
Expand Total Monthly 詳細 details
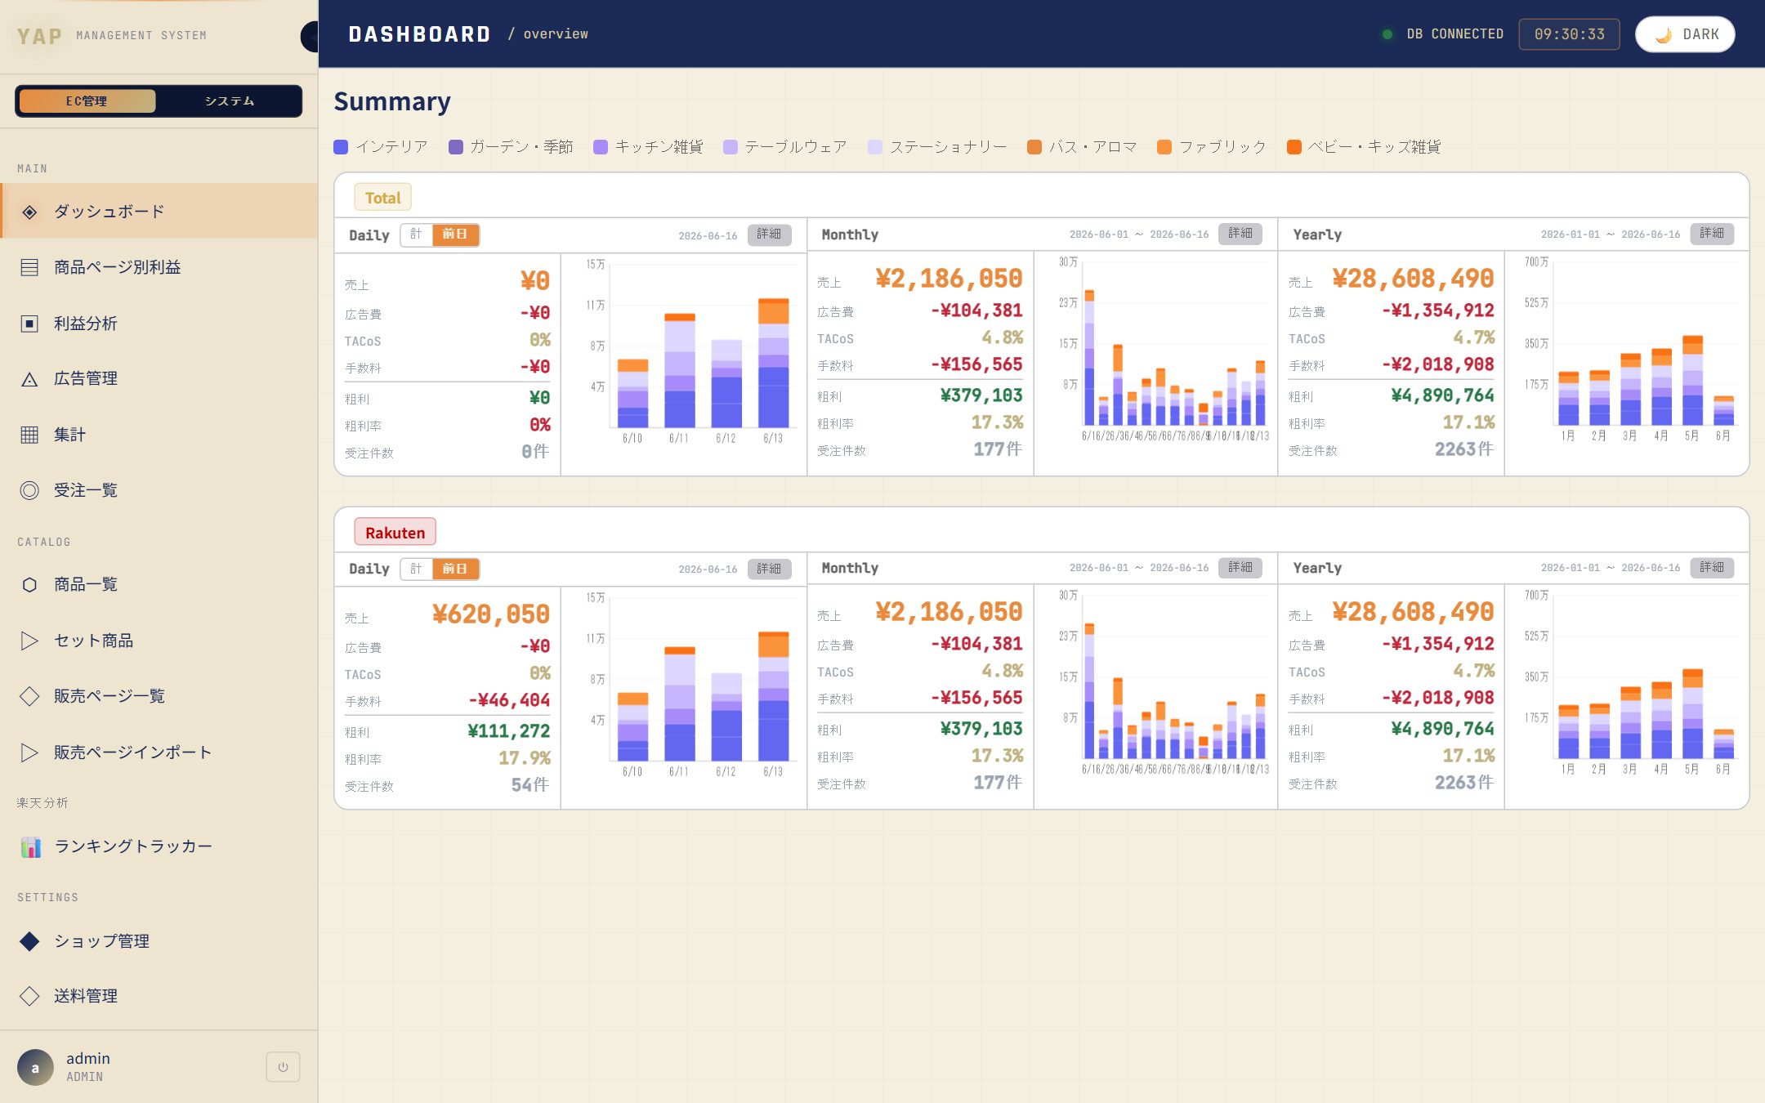click(1240, 234)
